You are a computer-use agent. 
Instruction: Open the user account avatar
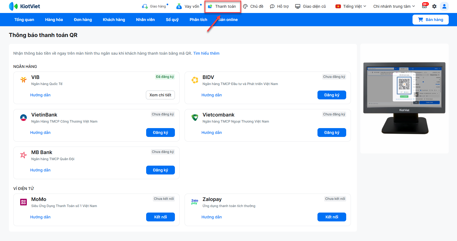coord(444,6)
